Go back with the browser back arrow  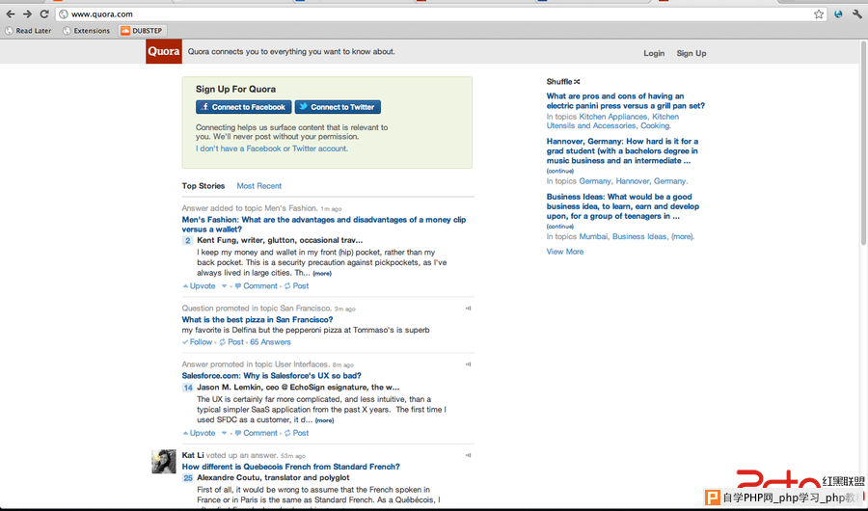[10, 14]
